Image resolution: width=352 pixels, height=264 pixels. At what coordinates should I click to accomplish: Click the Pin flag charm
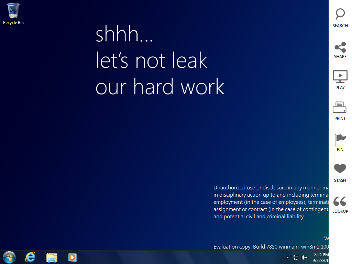340,143
